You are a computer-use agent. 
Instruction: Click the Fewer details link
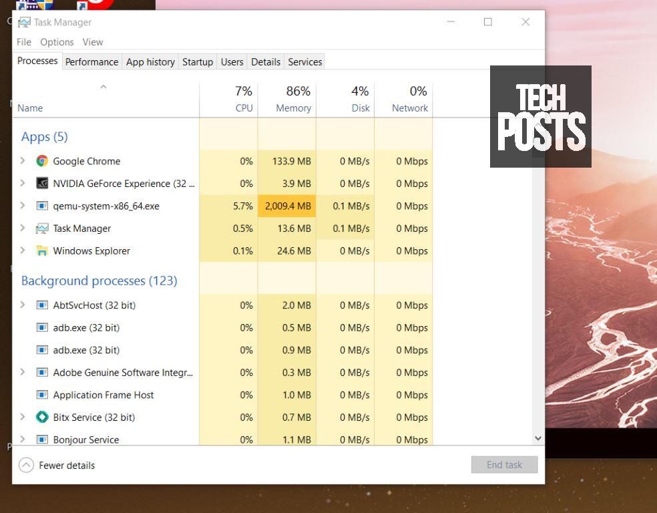[x=67, y=465]
